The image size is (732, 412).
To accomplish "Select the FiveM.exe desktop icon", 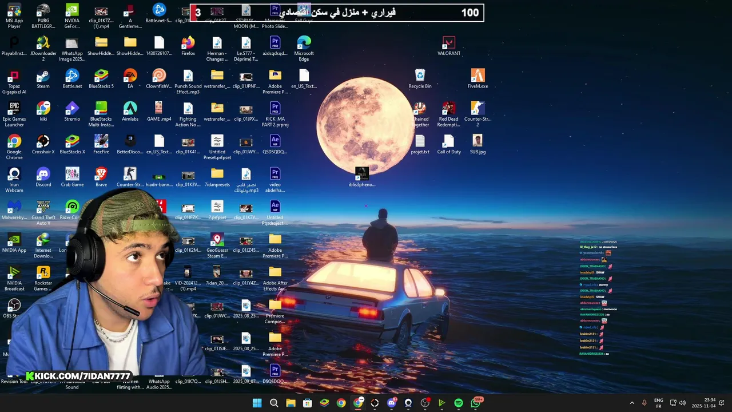I will (x=478, y=79).
